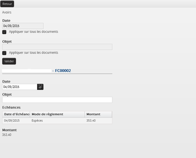Open the calendar date picker icon
This screenshot has width=196, height=158.
(x=40, y=87)
